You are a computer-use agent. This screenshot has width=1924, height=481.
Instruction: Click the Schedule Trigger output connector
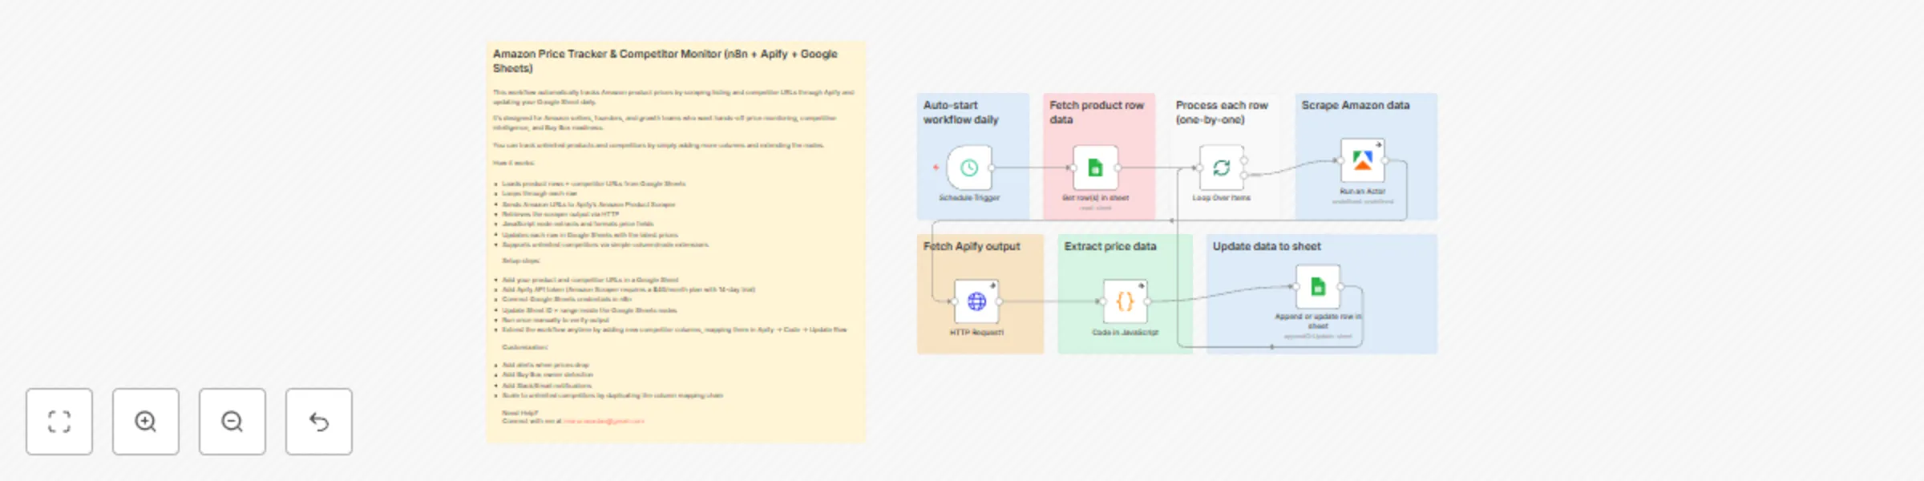pos(992,168)
